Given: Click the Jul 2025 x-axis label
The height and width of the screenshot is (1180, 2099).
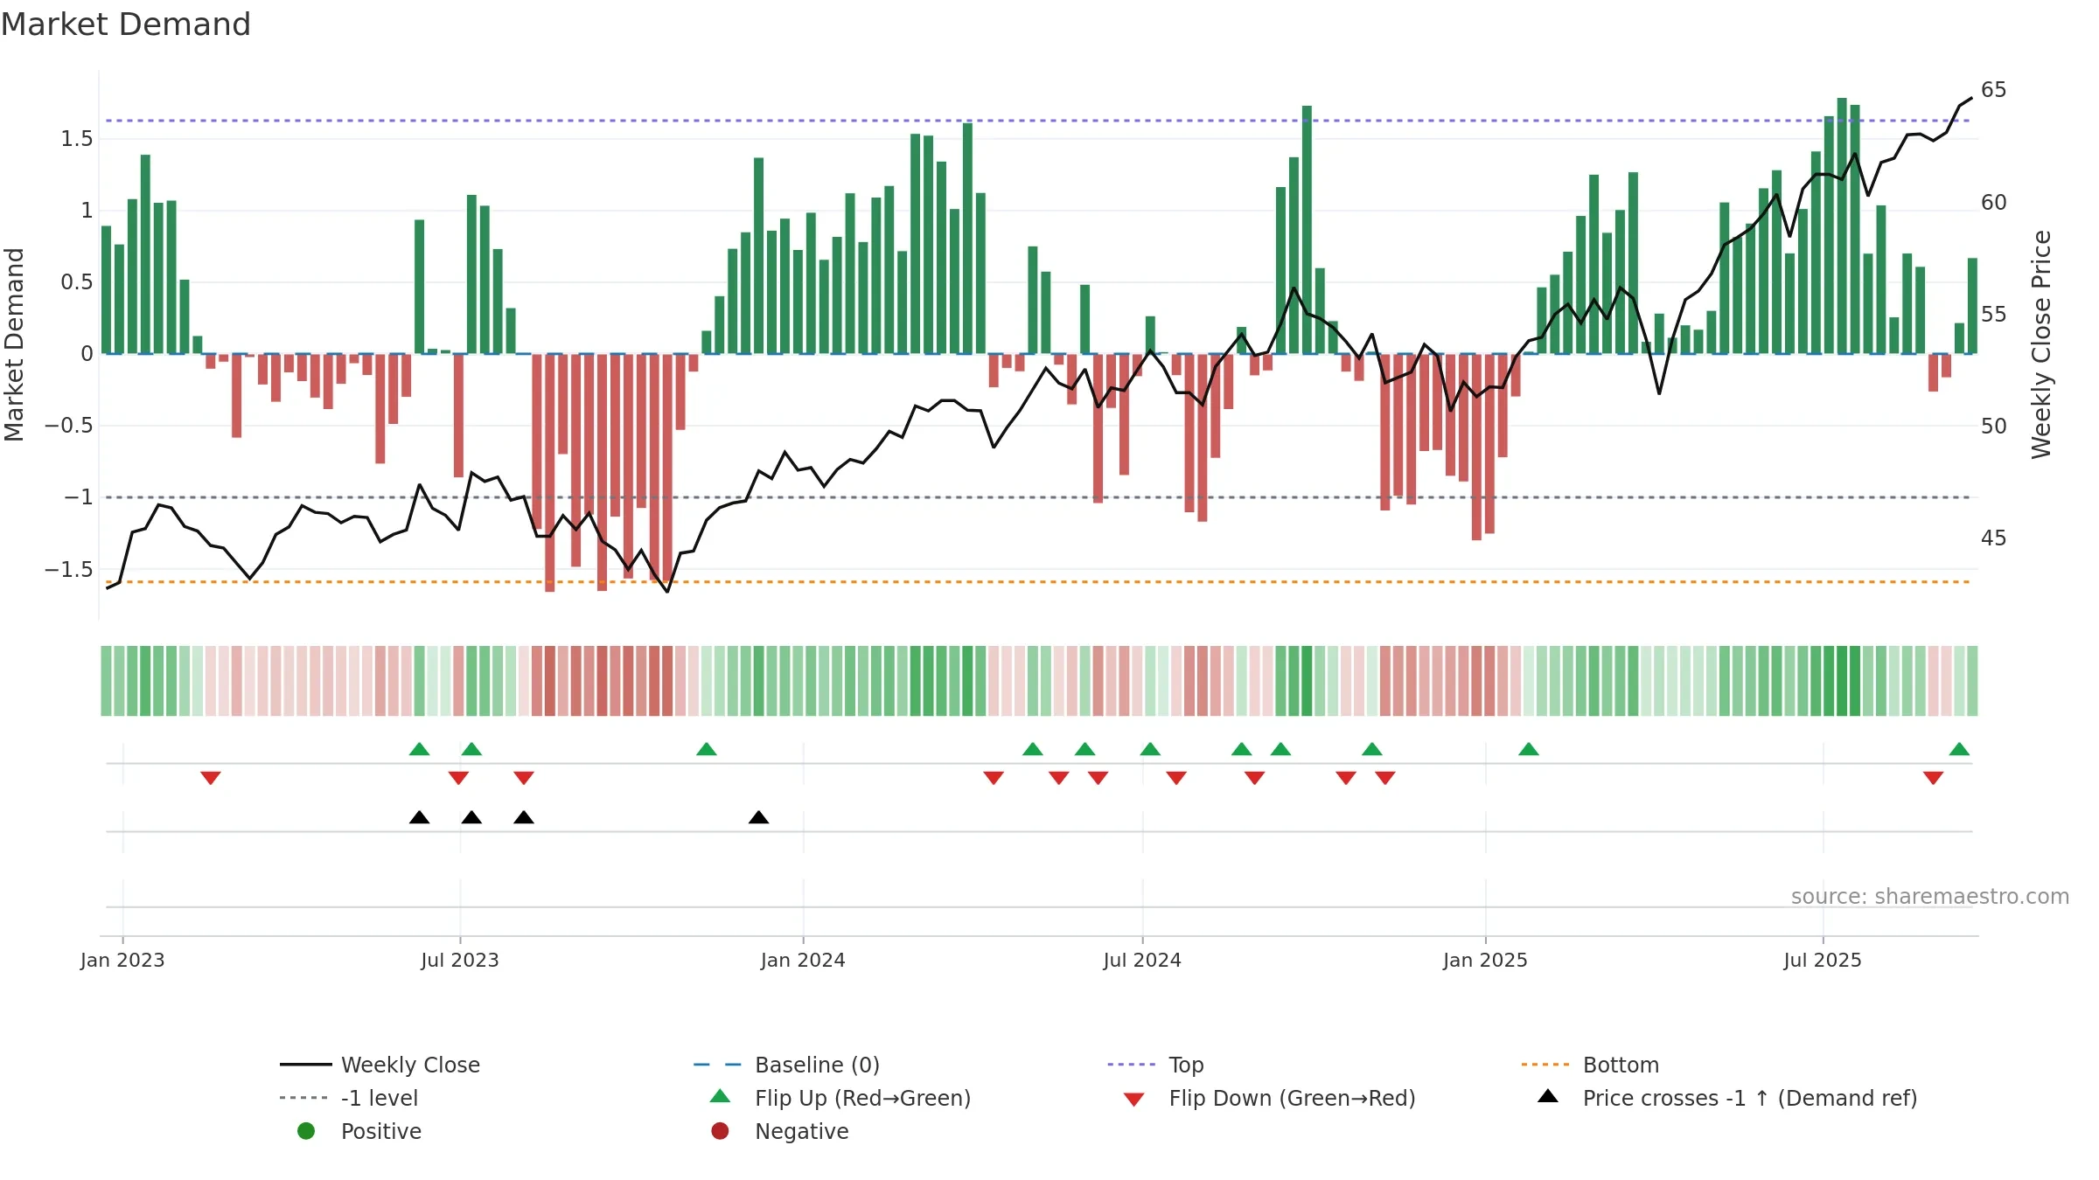Looking at the screenshot, I should point(1823,960).
